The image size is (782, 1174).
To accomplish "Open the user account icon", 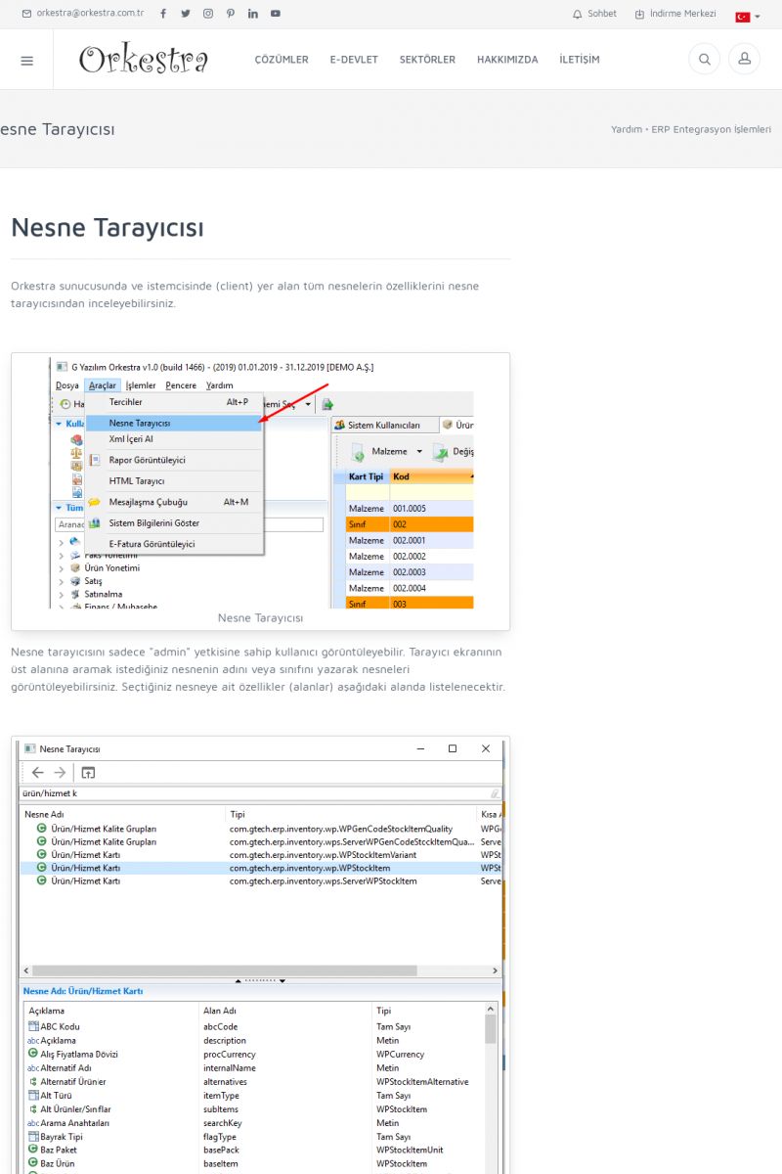I will point(744,60).
